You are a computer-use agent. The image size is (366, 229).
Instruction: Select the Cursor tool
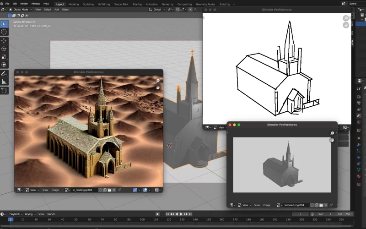(x=4, y=32)
